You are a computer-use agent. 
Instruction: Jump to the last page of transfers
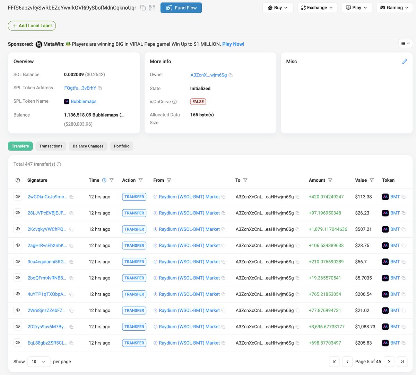point(402,362)
